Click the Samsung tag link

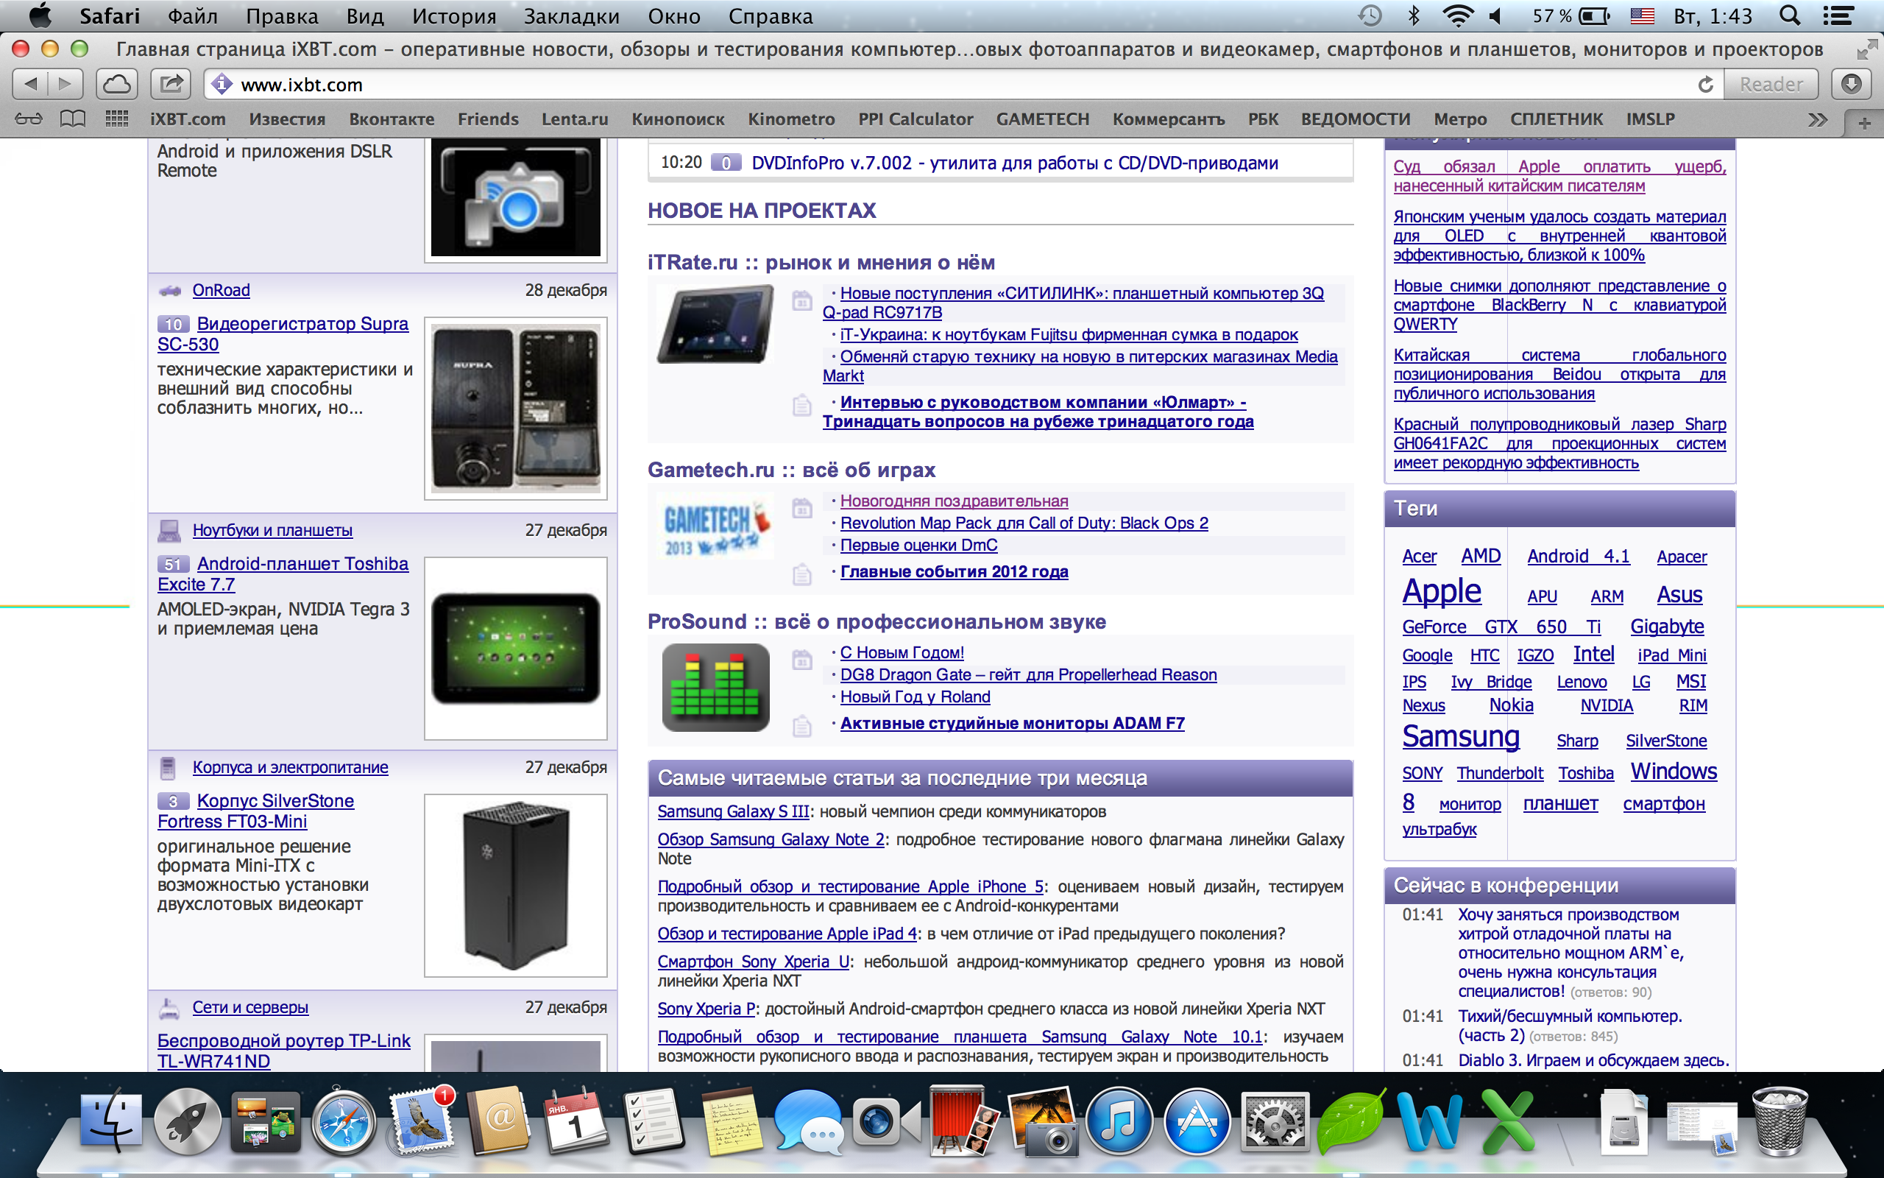click(1461, 736)
